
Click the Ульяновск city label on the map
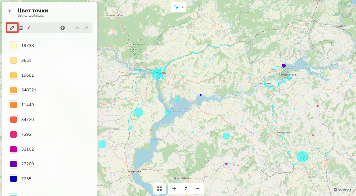[x=134, y=171]
